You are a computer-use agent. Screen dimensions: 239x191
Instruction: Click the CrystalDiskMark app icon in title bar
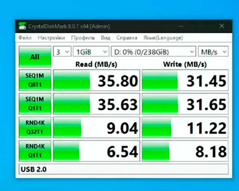(22, 26)
